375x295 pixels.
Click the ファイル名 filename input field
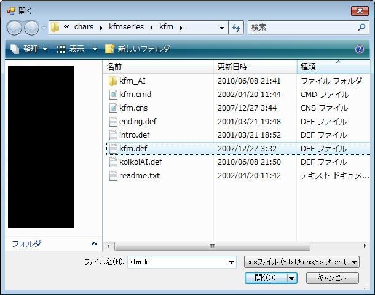(x=178, y=262)
